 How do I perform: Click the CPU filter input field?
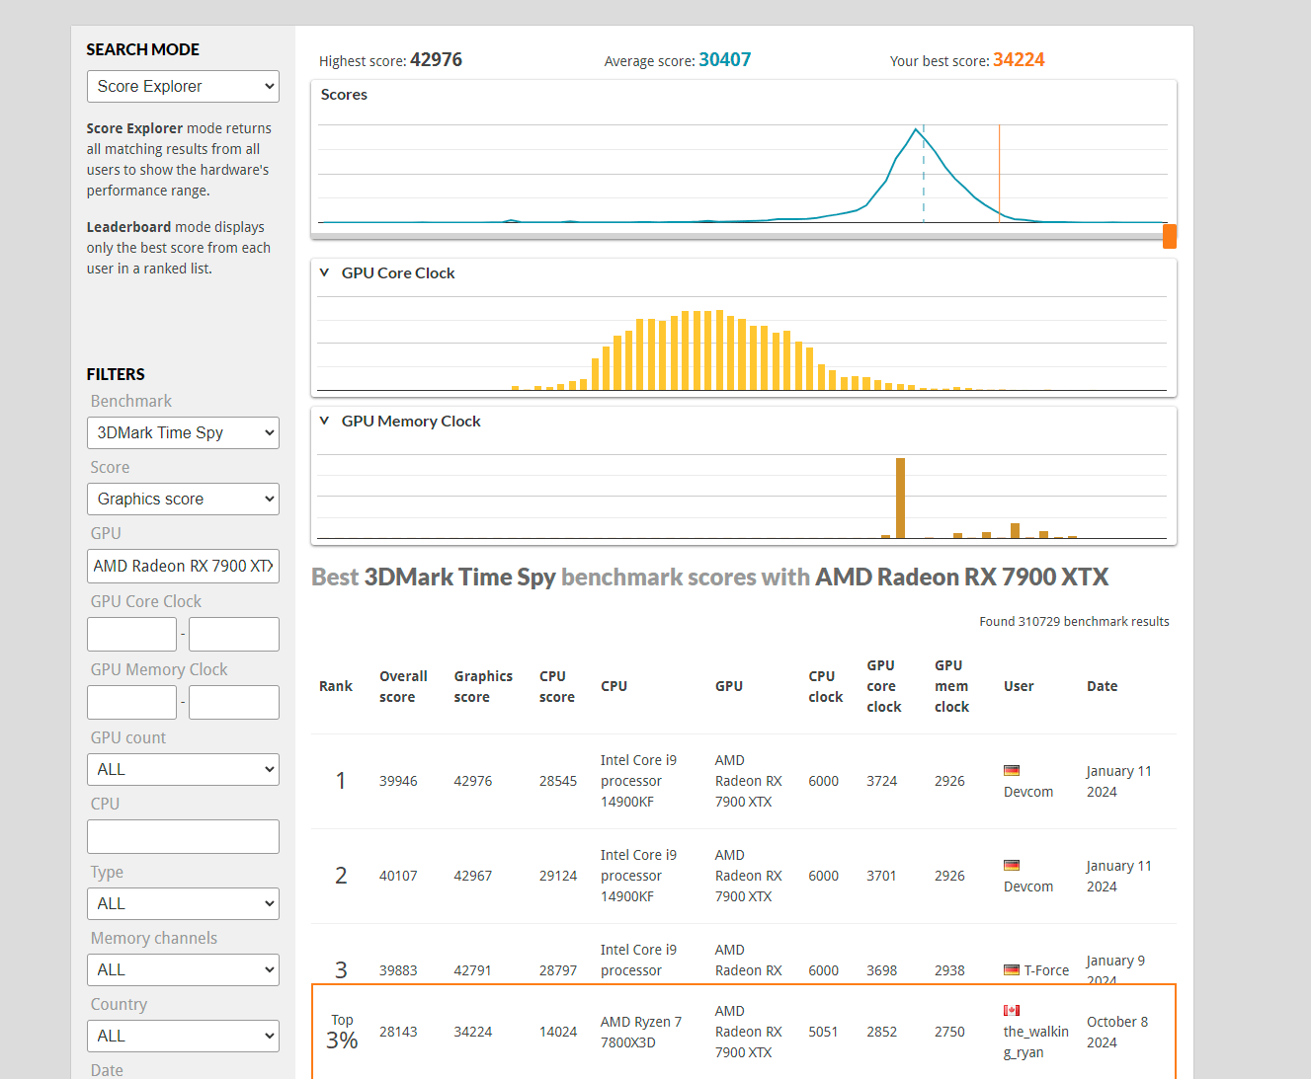(x=183, y=837)
